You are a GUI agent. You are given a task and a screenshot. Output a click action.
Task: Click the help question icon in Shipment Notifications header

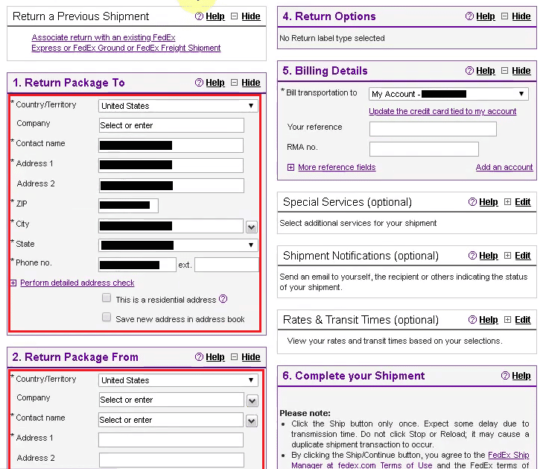(472, 256)
